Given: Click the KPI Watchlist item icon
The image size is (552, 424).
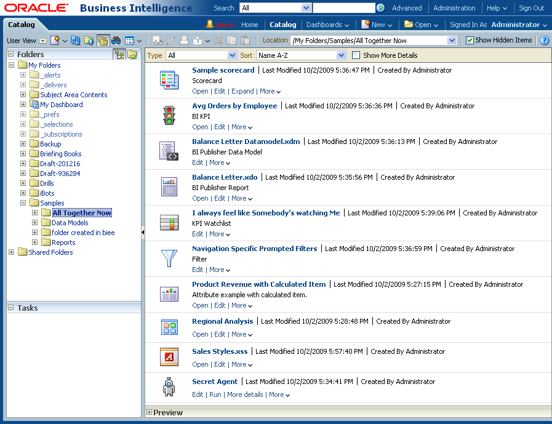Looking at the screenshot, I should [x=169, y=223].
